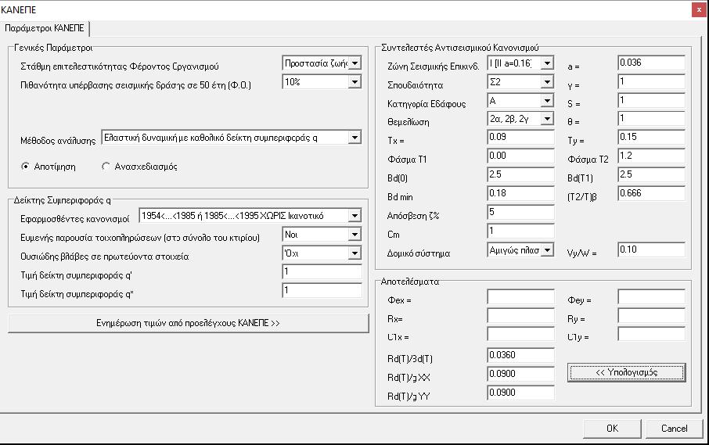Click the C1x = result field
The width and height of the screenshot is (709, 445).
pos(520,334)
